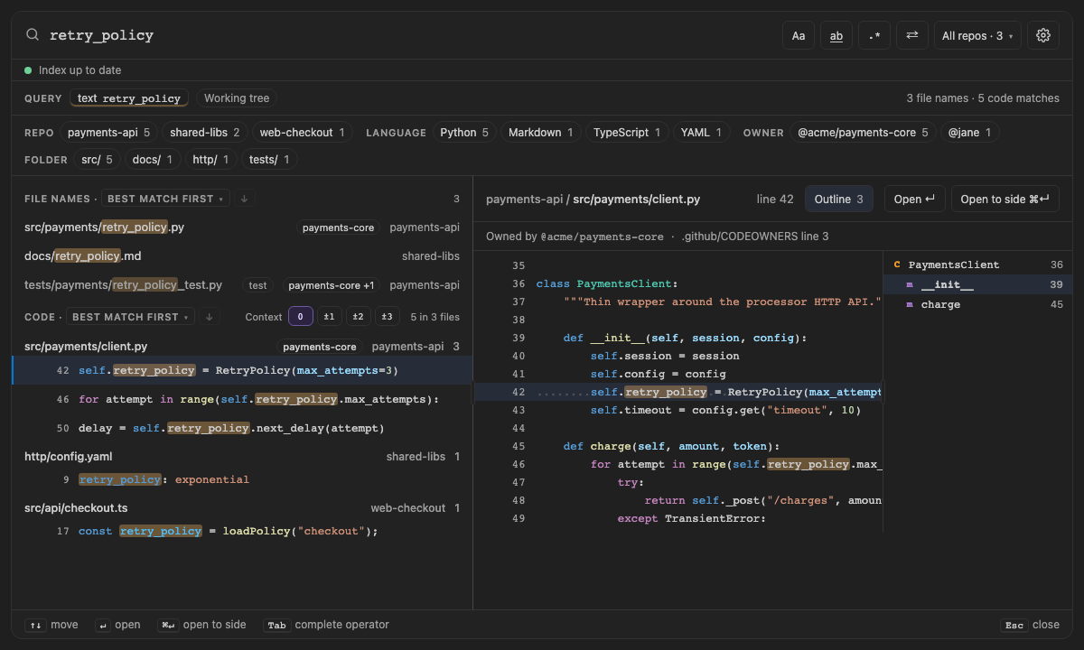This screenshot has width=1084, height=650.
Task: Select line 17 loadPolicy match
Action: click(x=242, y=531)
